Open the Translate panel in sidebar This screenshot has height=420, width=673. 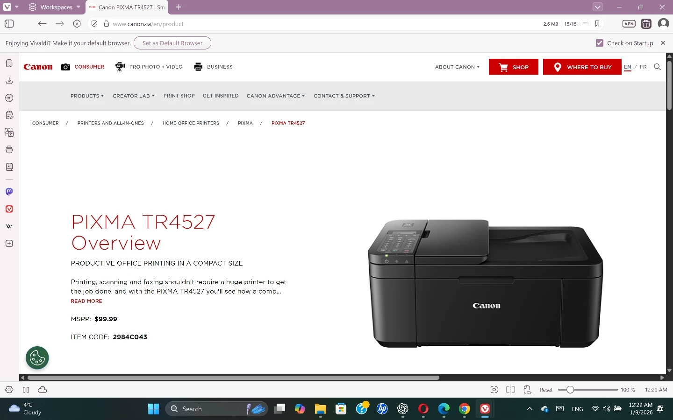[x=9, y=133]
